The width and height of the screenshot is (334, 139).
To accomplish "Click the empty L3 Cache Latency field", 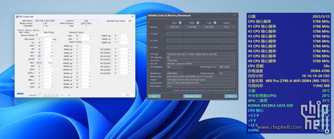I will tap(227, 47).
